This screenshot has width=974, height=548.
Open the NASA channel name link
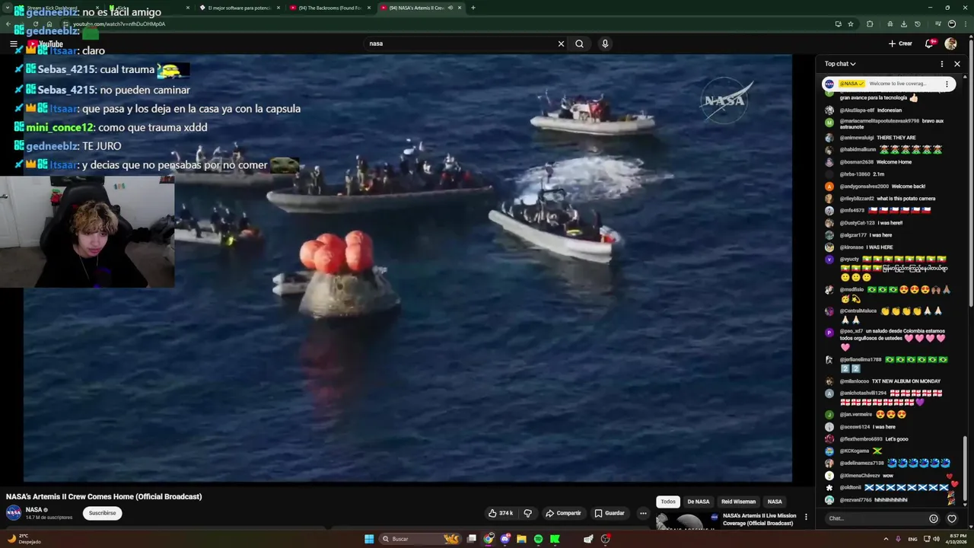[33, 510]
